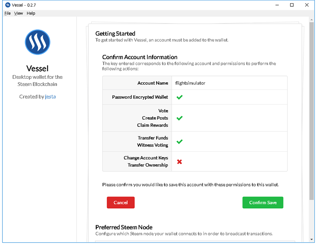This screenshot has height=245, width=317.
Task: Click the green check beside Password Encrypted Wallet
Action: (180, 97)
